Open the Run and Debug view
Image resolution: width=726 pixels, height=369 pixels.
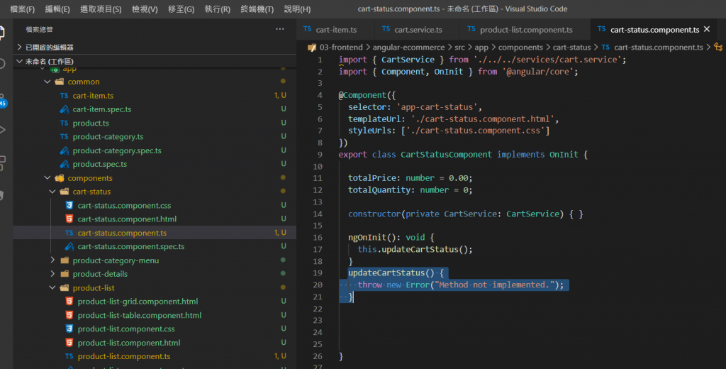click(2, 130)
